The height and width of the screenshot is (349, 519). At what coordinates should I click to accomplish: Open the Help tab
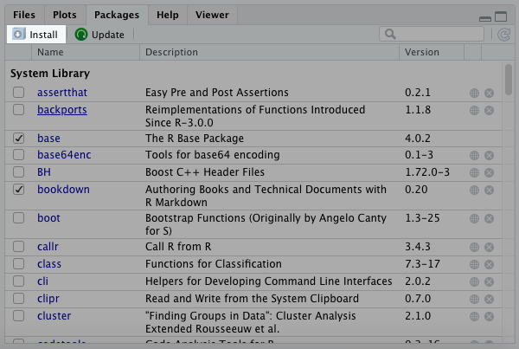[168, 15]
